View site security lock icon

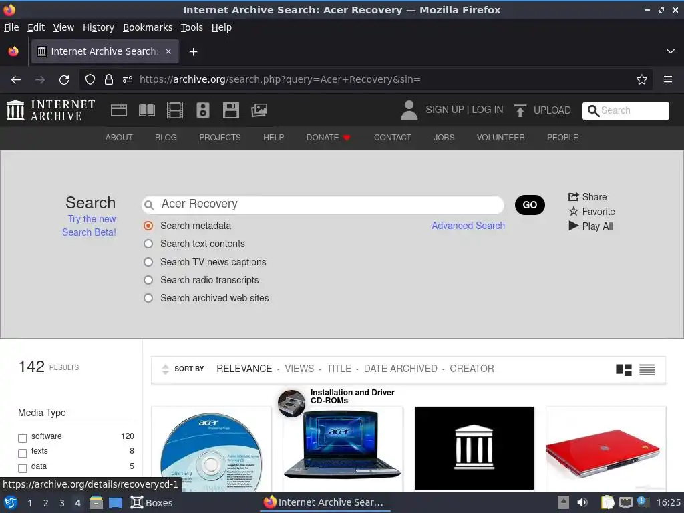pos(109,80)
